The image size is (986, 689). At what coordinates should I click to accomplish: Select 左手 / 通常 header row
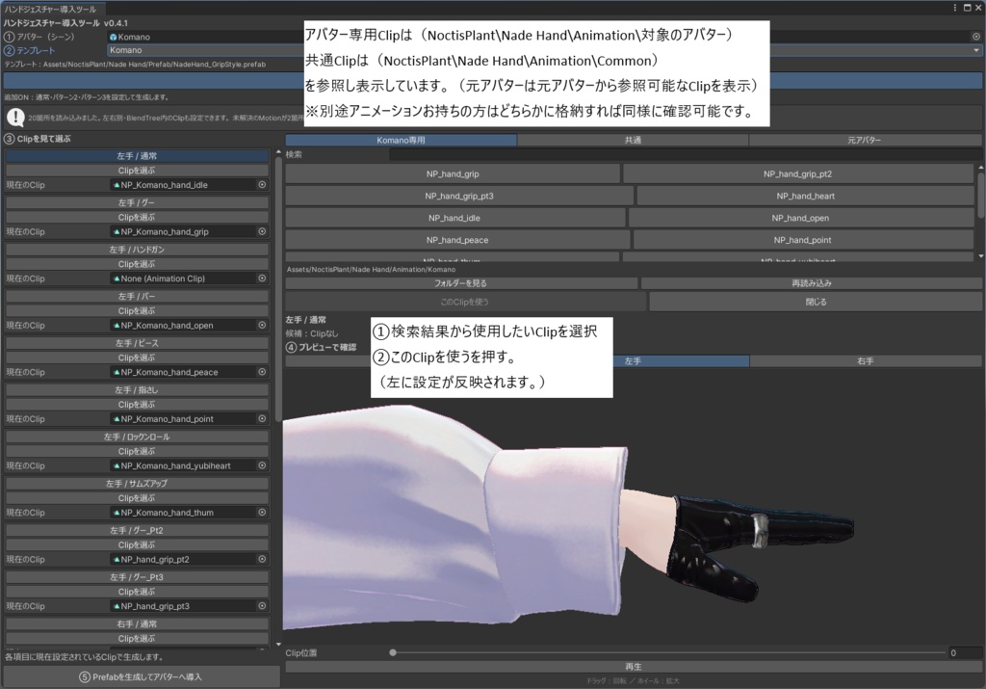[137, 155]
